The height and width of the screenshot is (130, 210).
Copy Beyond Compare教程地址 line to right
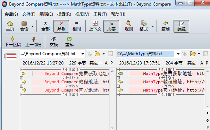click(x=24, y=82)
